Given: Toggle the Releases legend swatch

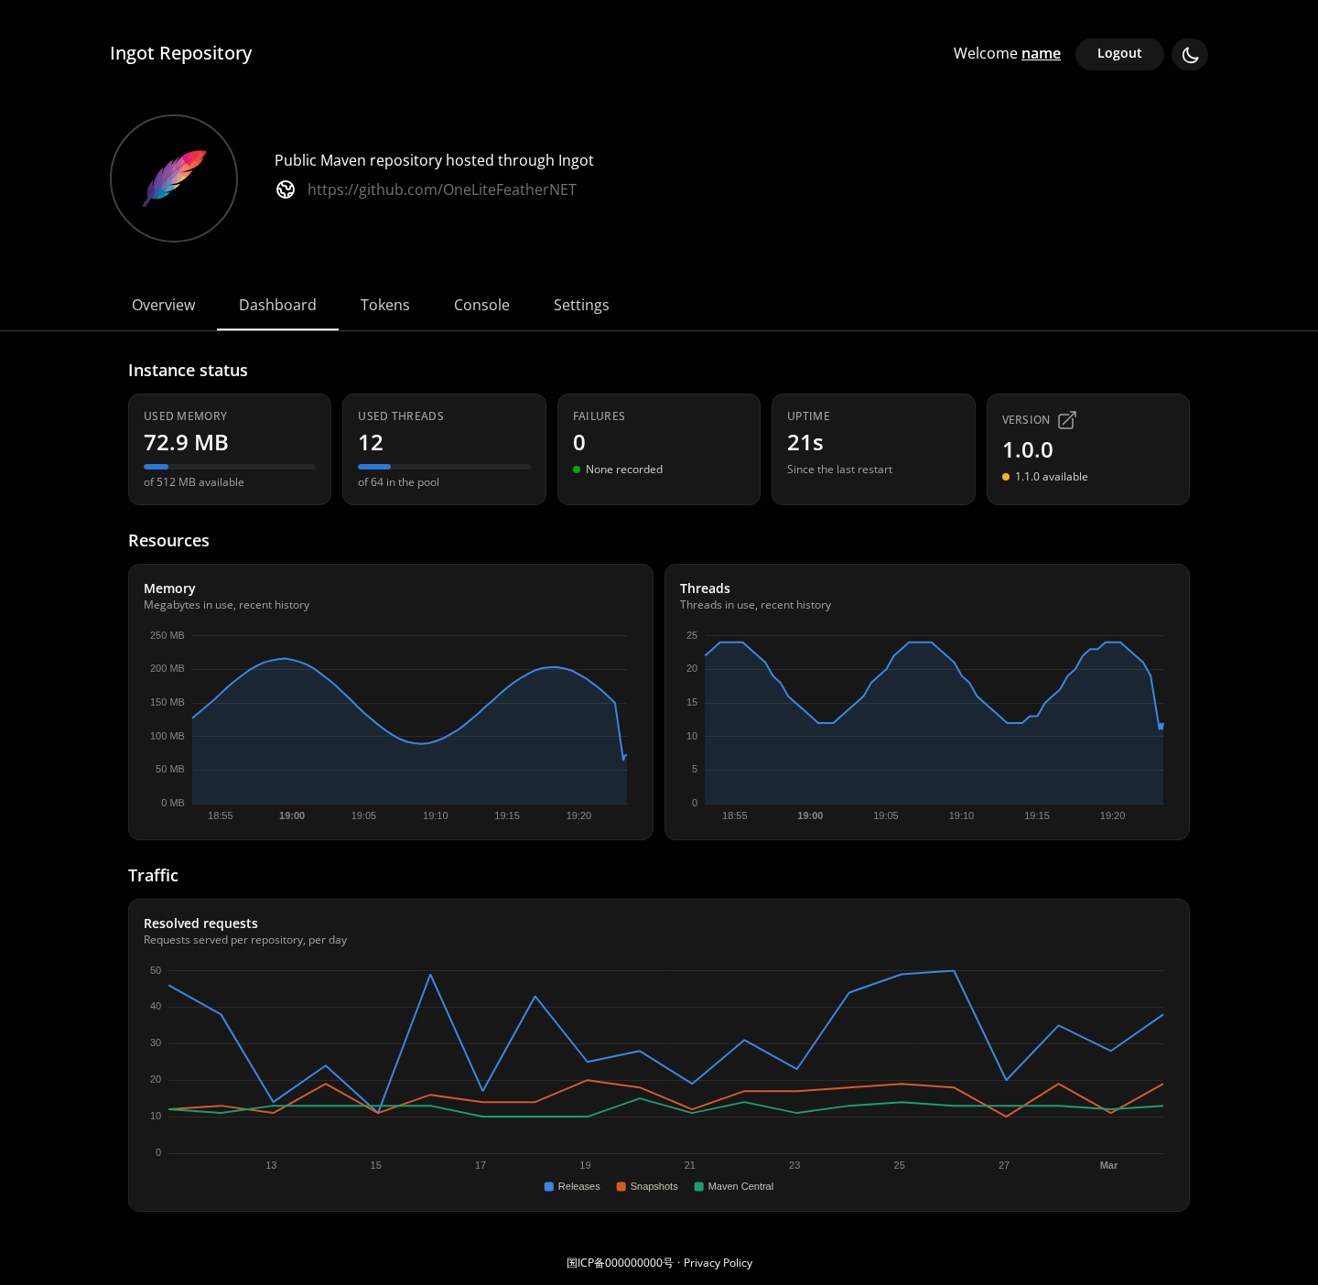Looking at the screenshot, I should tap(549, 1186).
